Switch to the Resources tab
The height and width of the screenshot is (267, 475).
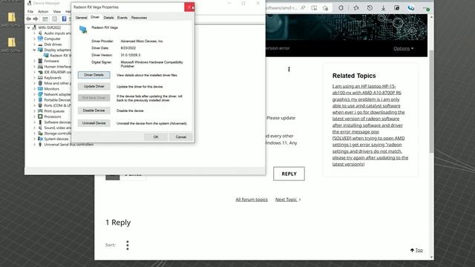(x=139, y=18)
